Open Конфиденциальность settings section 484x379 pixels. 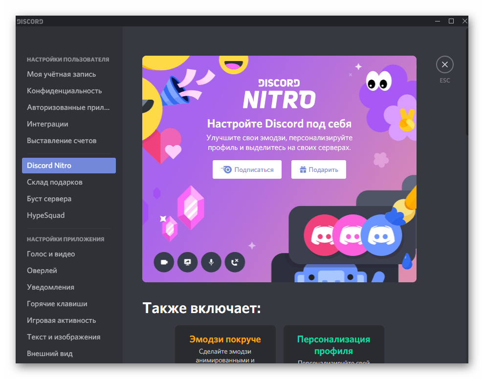tap(65, 91)
